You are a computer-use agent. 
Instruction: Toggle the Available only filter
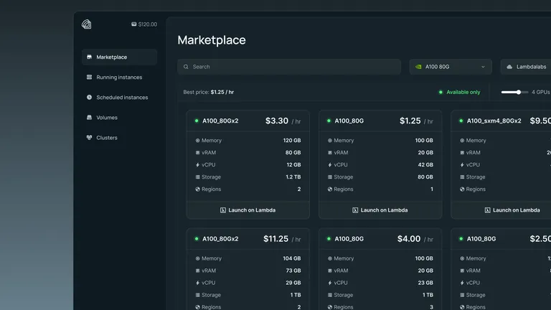[x=459, y=92]
